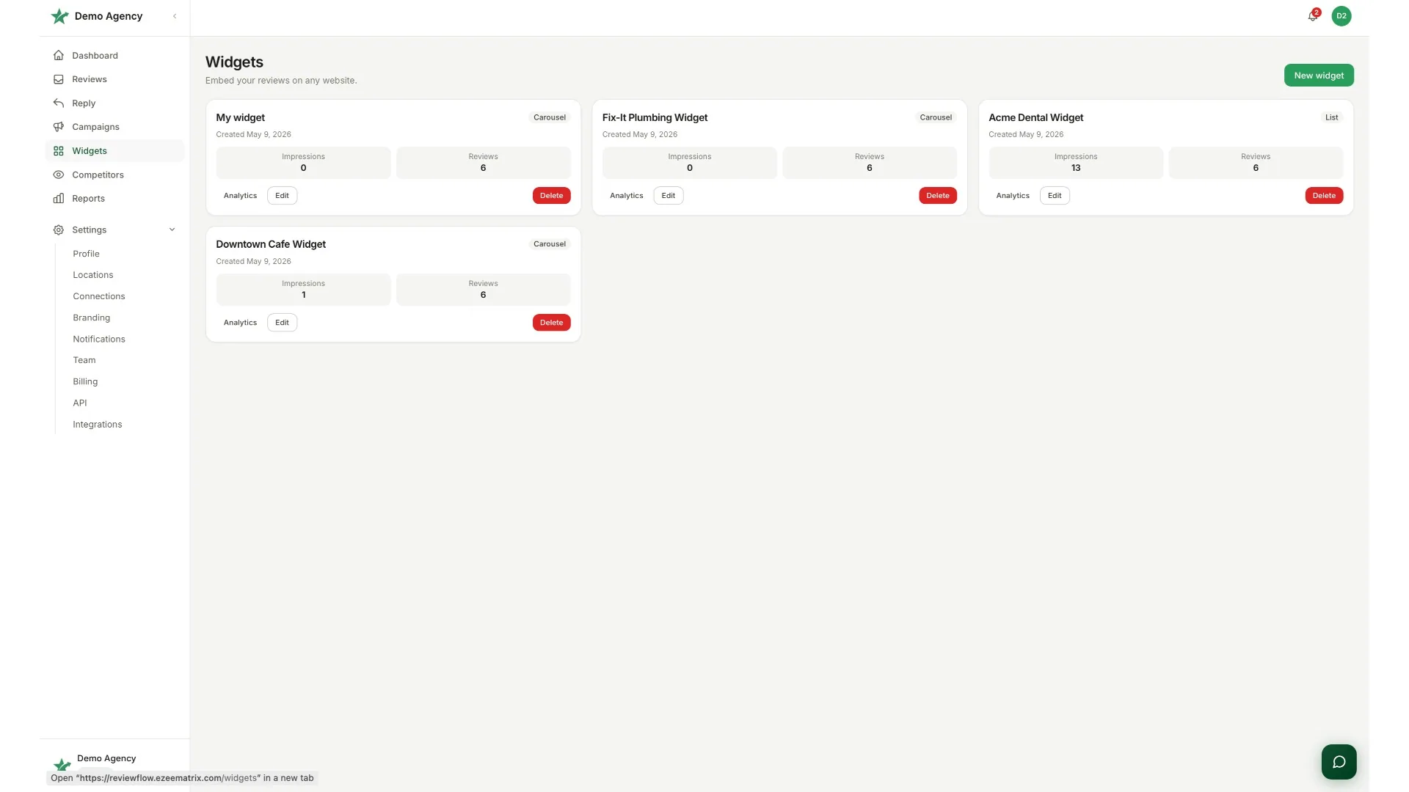Open the Team settings page
This screenshot has height=792, width=1409.
point(84,360)
